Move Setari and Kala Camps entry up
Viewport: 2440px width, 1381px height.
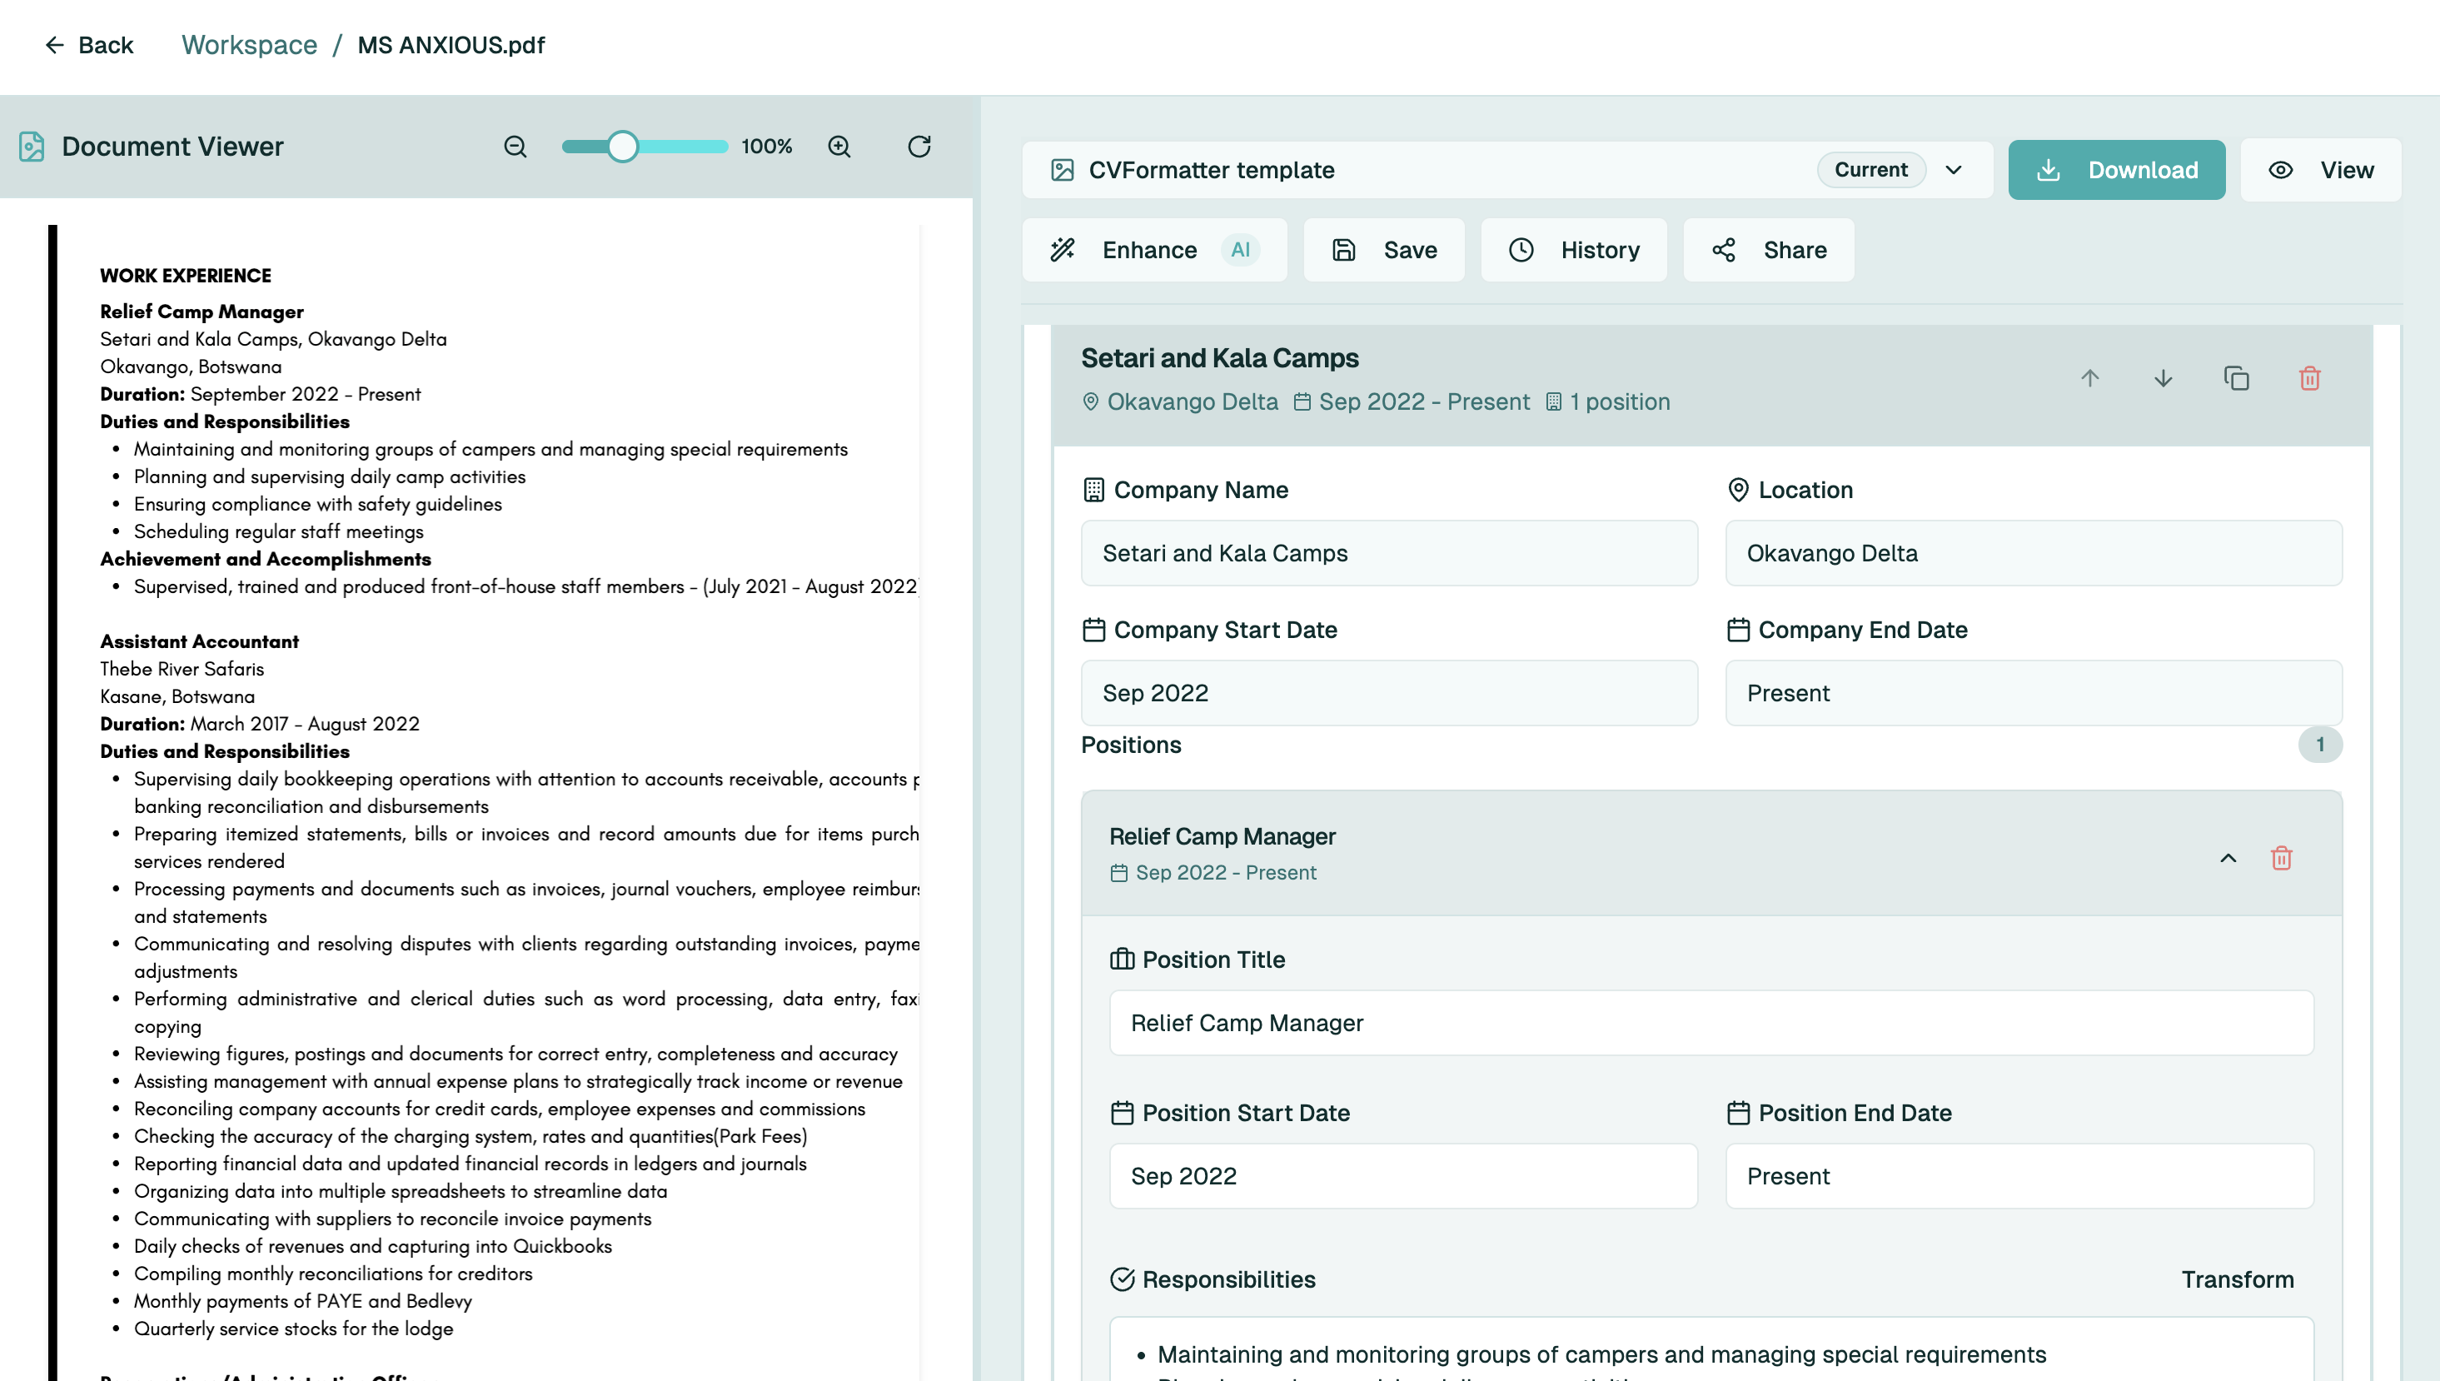click(x=2090, y=378)
